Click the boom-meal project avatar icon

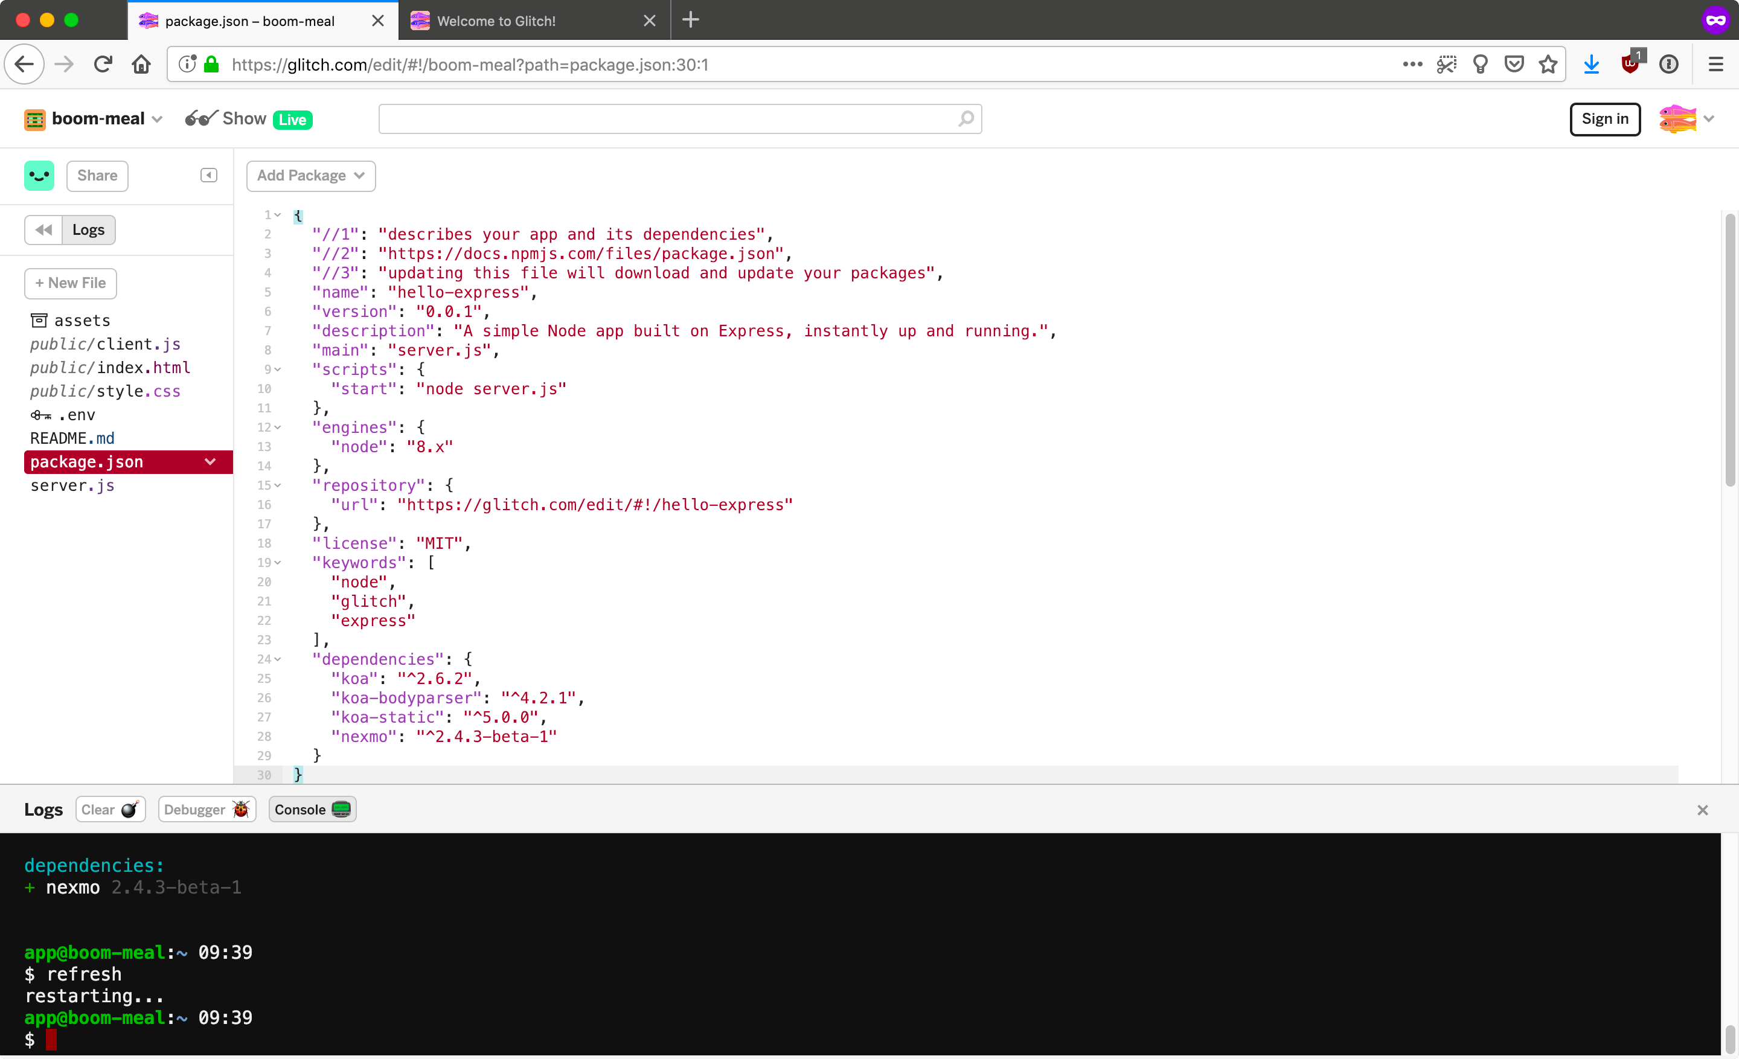(x=34, y=119)
